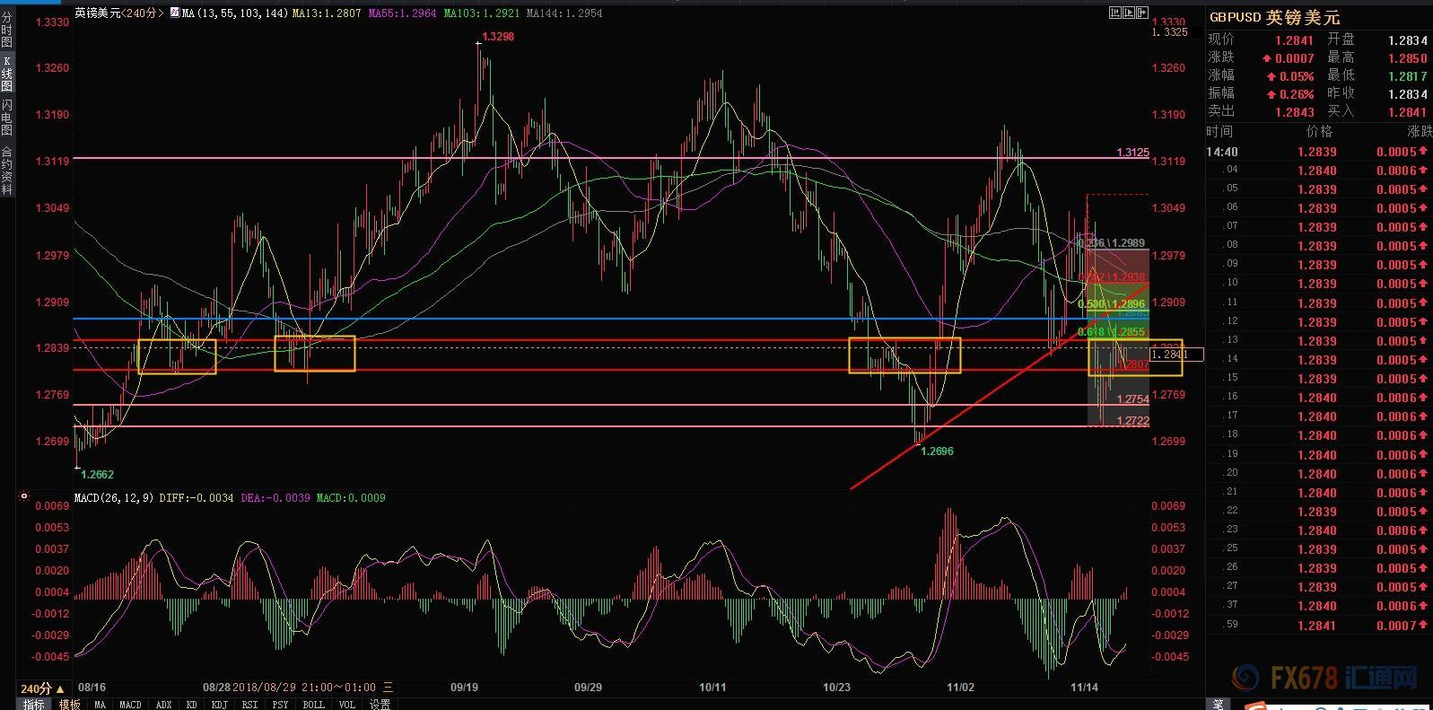
Task: Click the MA144:1.2954 legend value
Action: 564,13
